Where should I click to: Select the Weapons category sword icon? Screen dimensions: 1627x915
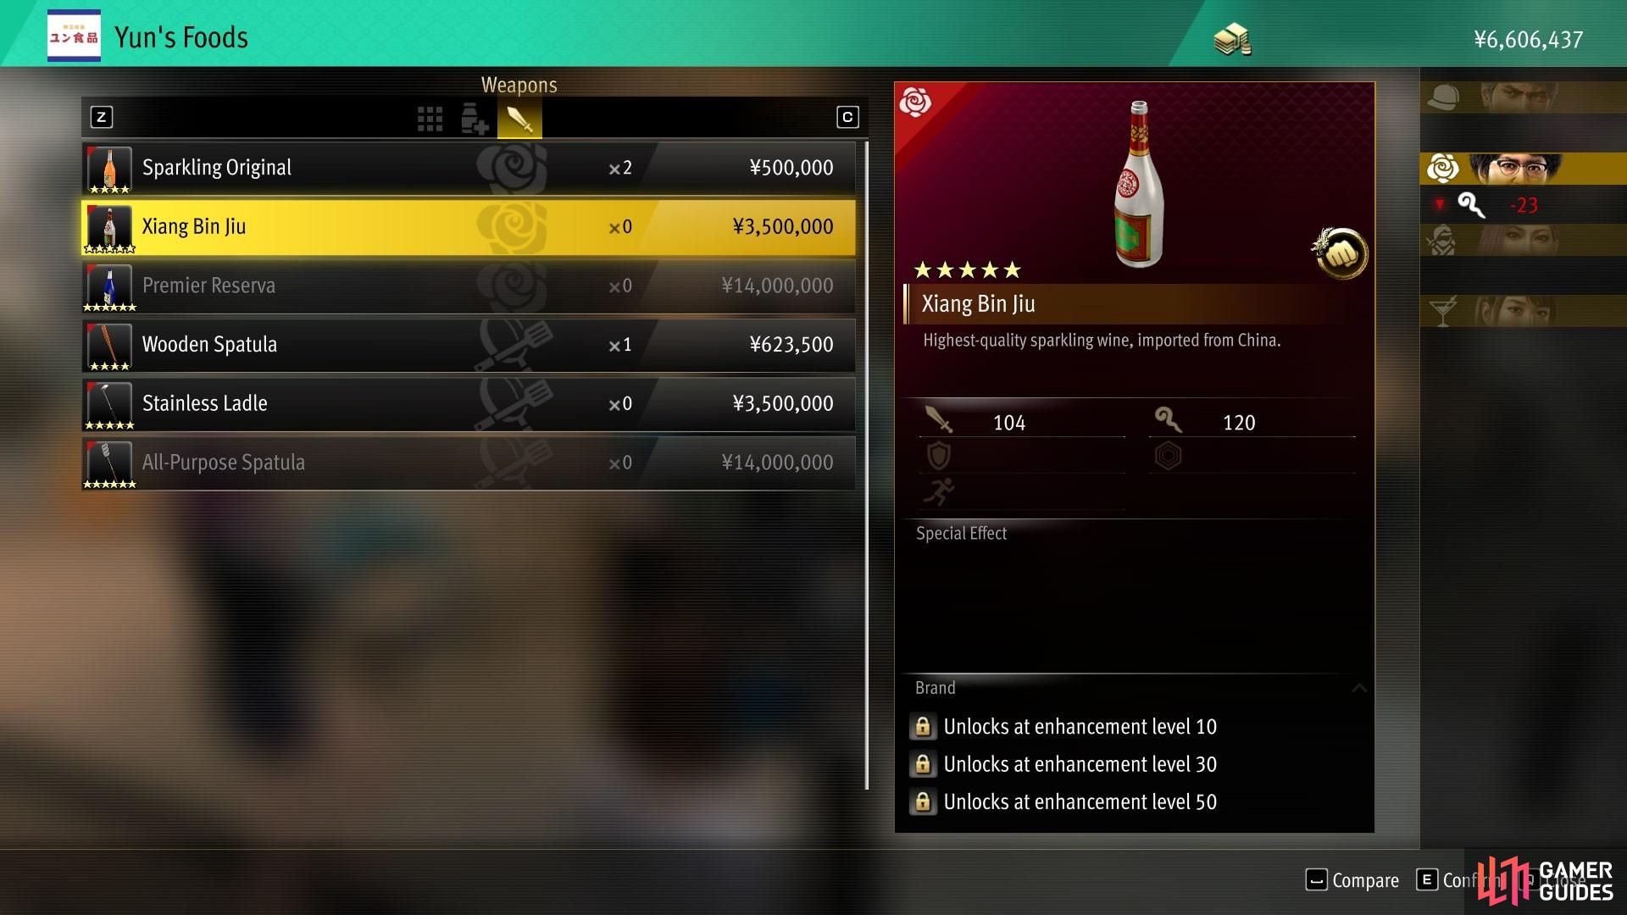[x=519, y=119]
